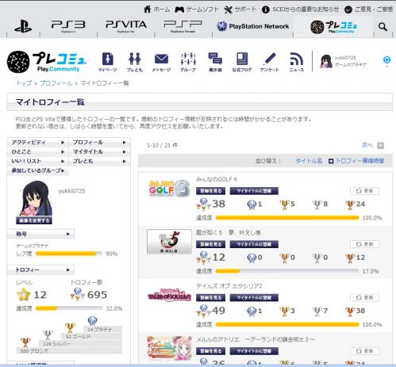Click the blue settings circle icon
Image resolution: width=396 pixels, height=367 pixels.
click(x=386, y=59)
